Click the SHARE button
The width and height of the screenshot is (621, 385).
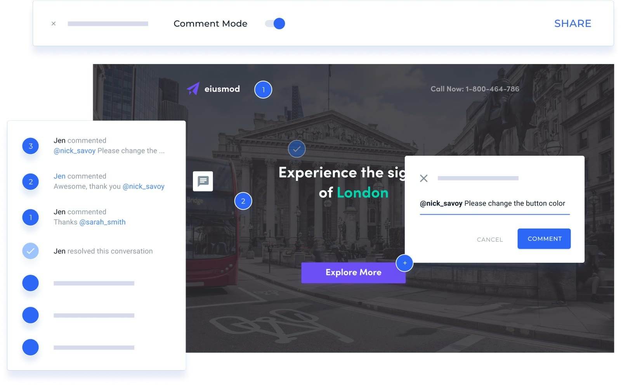click(572, 24)
